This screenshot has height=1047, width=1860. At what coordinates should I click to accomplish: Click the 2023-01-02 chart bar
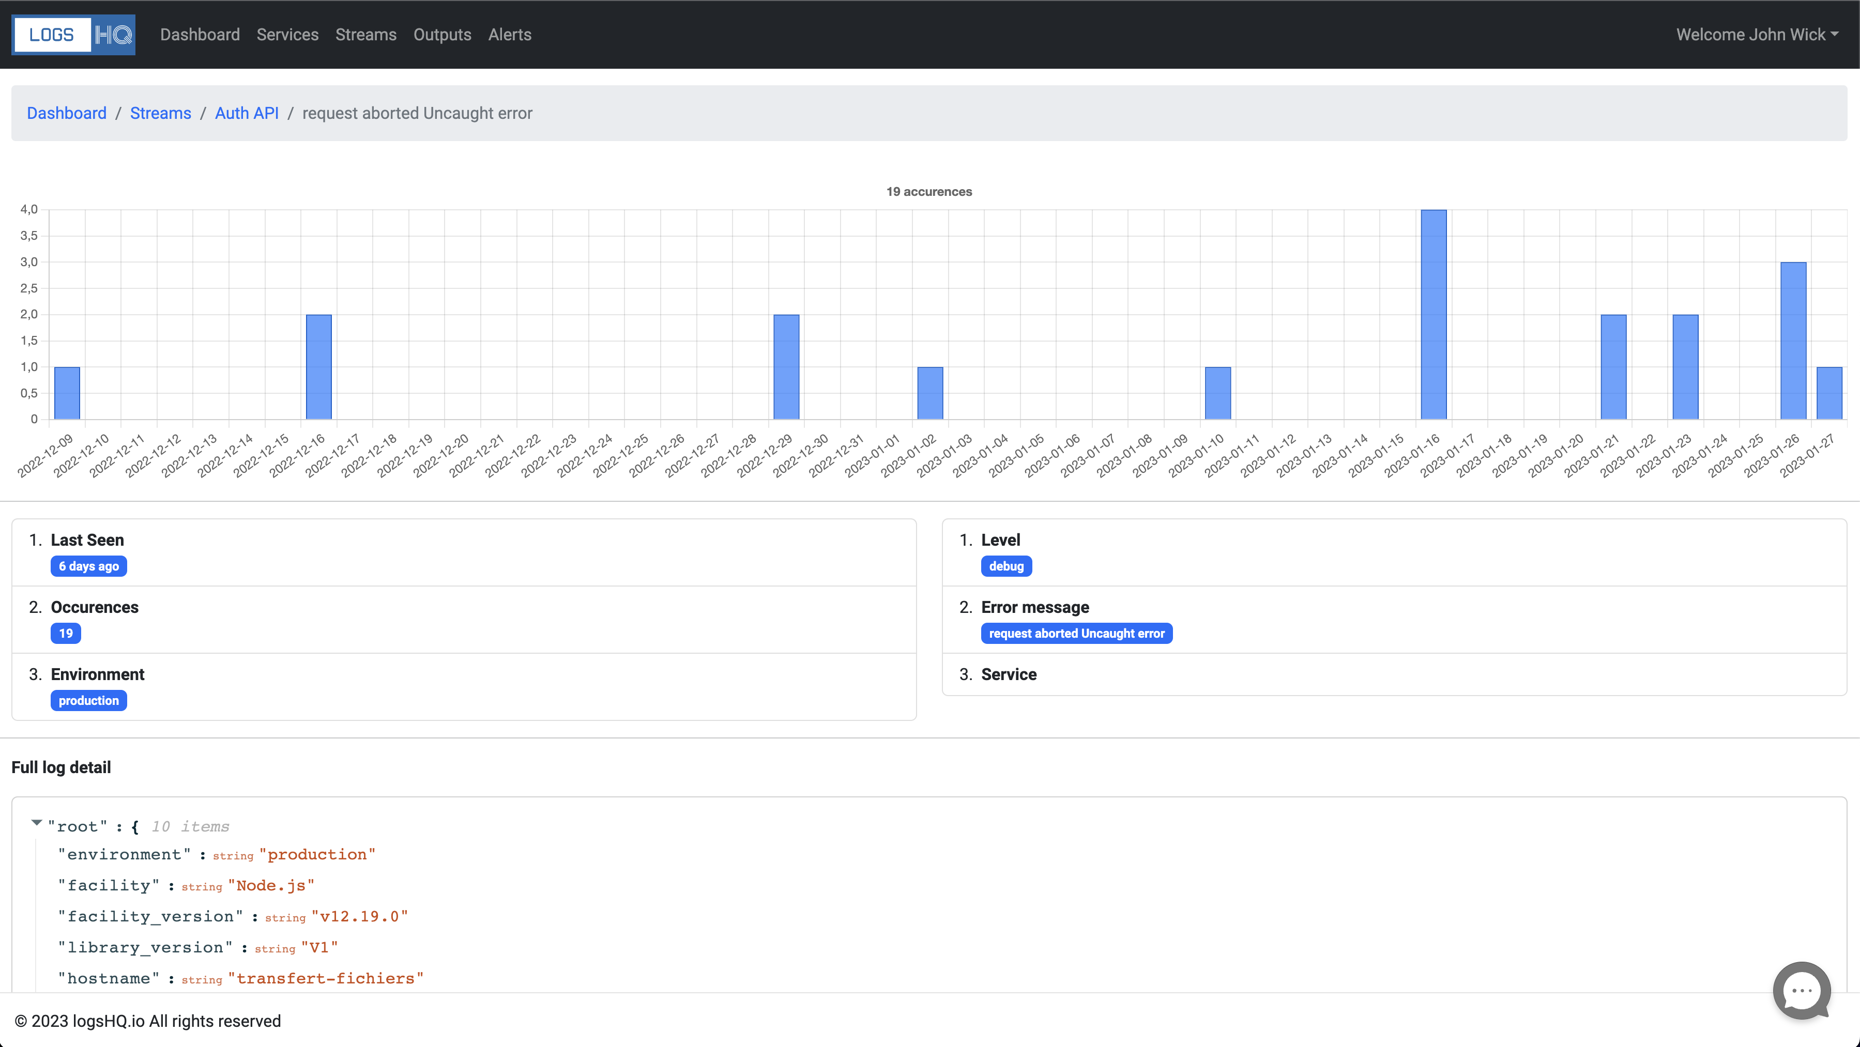coord(930,393)
